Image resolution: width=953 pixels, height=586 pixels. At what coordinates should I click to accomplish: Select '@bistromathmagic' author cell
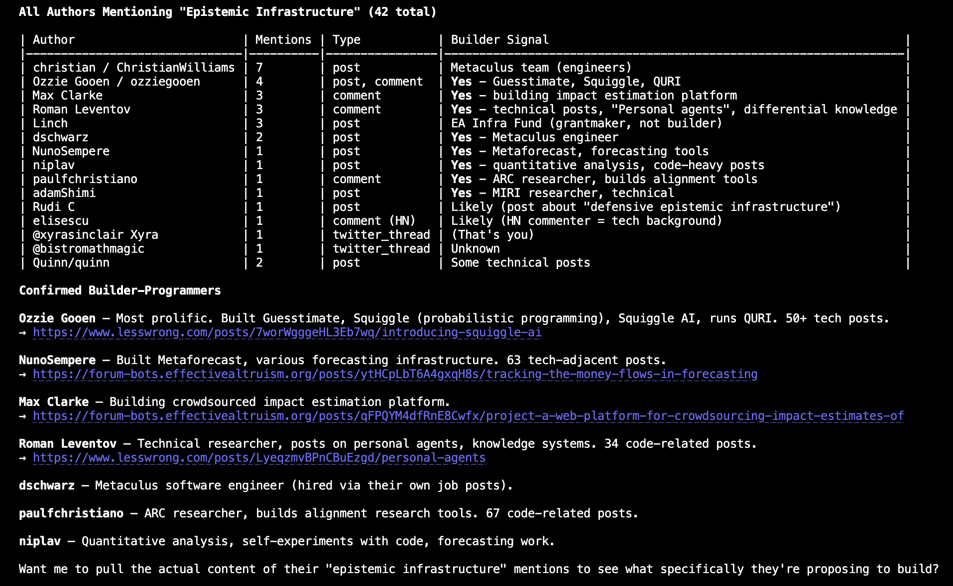(x=89, y=249)
